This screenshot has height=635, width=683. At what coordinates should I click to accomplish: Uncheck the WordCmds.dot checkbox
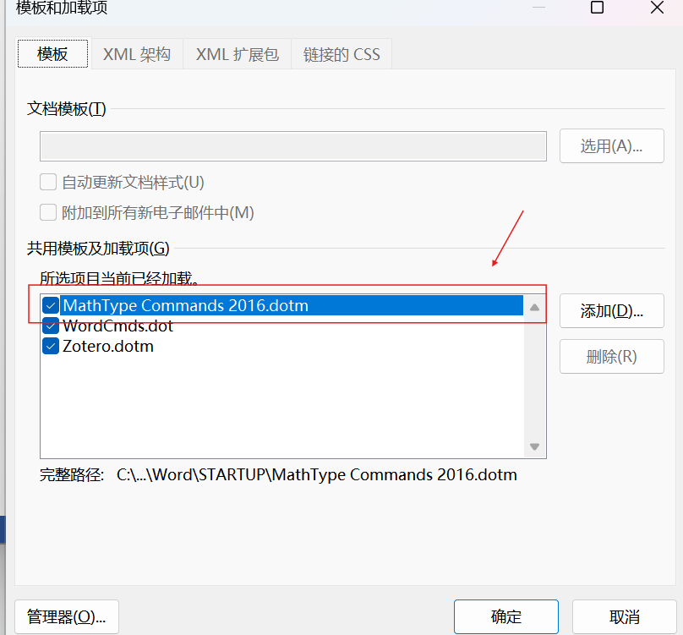pyautogui.click(x=51, y=326)
